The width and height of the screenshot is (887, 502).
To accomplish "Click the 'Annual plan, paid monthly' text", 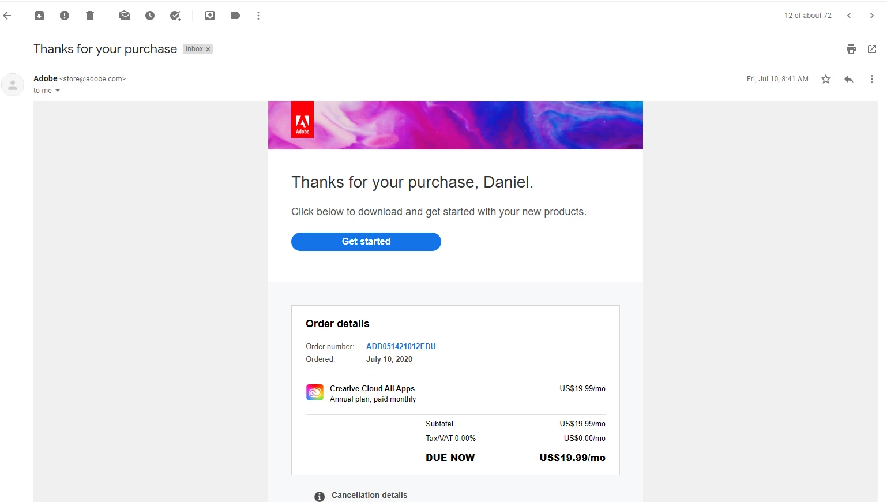I will (373, 399).
